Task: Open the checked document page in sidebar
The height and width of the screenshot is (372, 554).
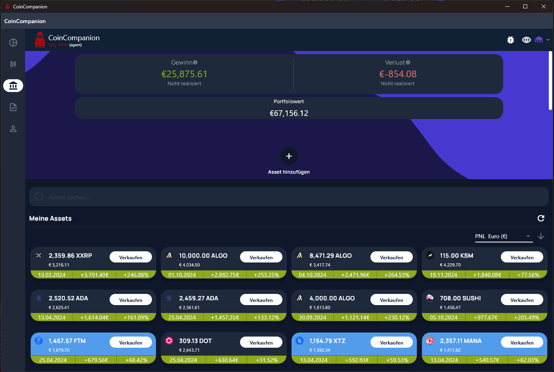Action: point(13,107)
